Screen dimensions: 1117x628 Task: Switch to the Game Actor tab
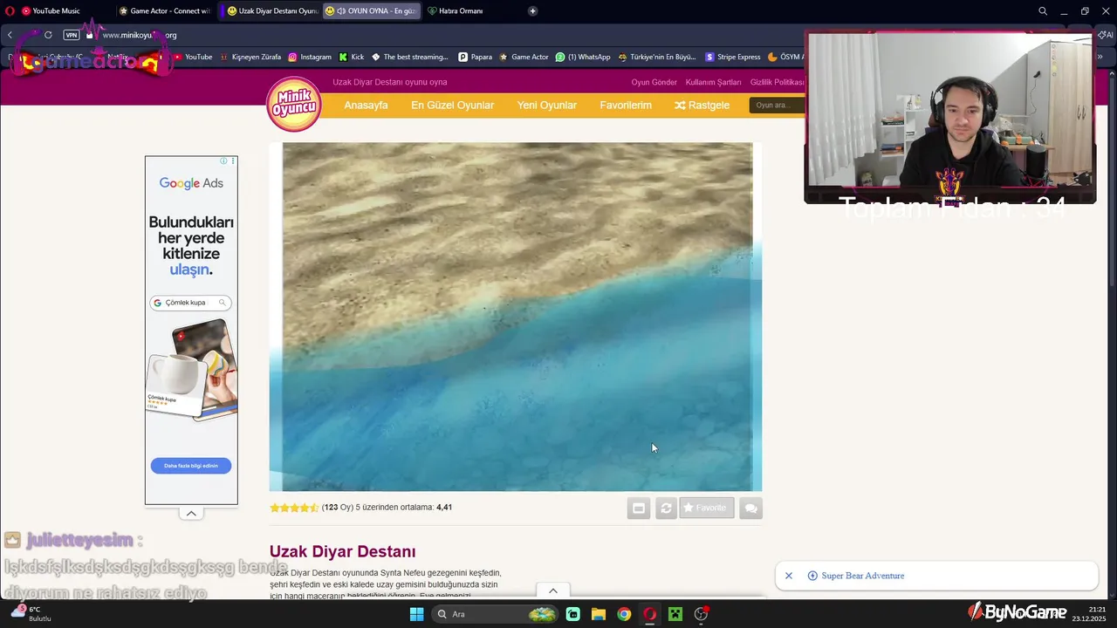pyautogui.click(x=165, y=10)
